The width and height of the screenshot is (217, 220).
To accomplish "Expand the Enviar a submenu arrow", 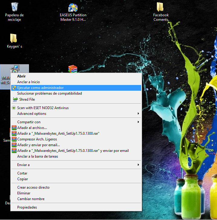I will click(138, 165).
